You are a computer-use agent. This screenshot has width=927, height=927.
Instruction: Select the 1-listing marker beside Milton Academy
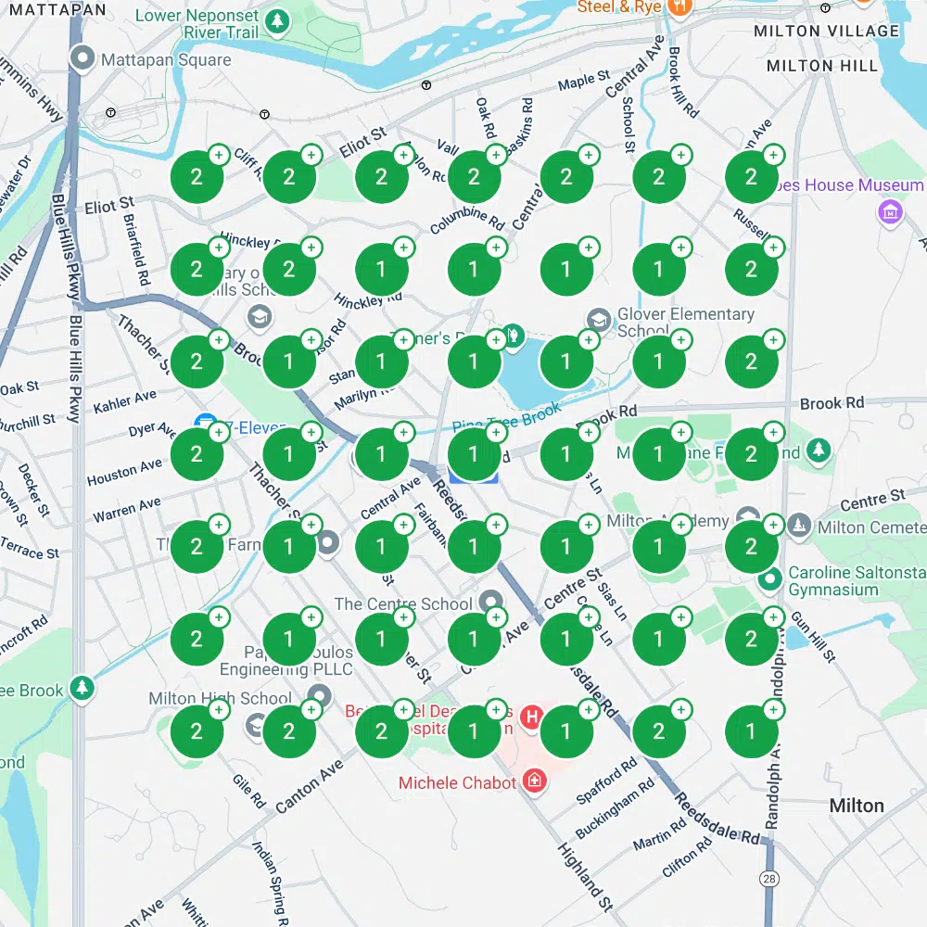tap(659, 546)
